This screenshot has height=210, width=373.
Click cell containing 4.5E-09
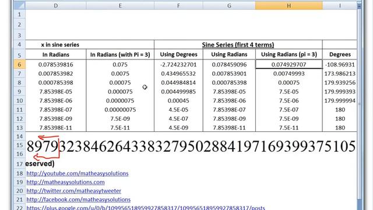pyautogui.click(x=178, y=128)
